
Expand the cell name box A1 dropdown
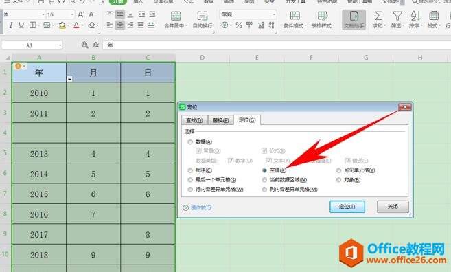pyautogui.click(x=60, y=45)
